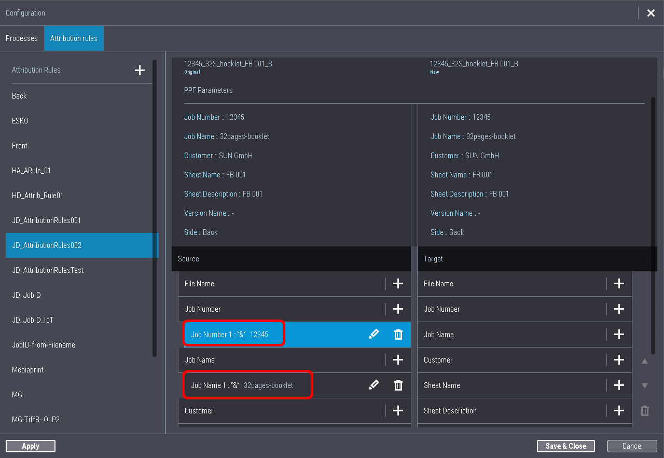
Task: Move selected rule up with arrow
Action: coord(645,361)
